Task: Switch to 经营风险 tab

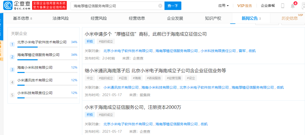Action: 99,18
